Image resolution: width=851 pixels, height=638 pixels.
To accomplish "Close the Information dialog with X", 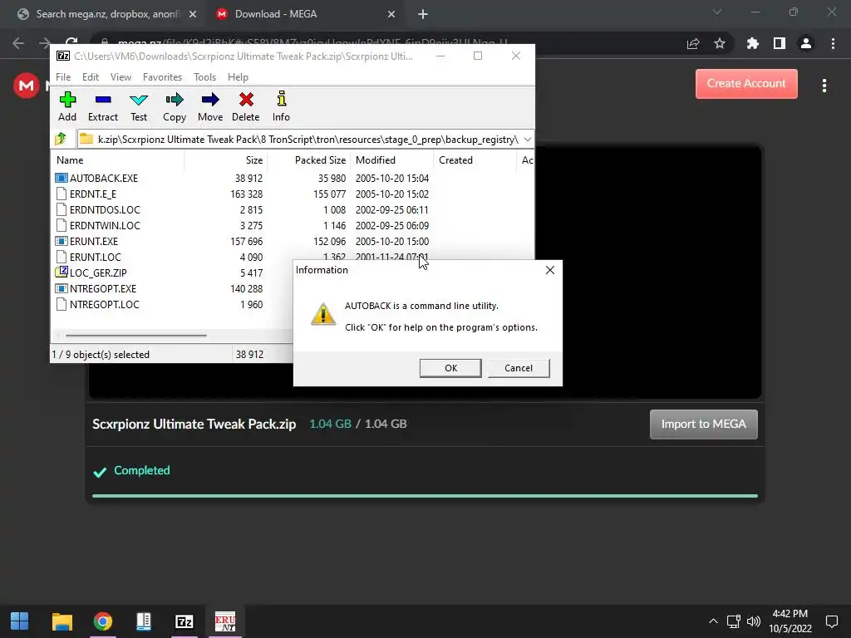I will 550,270.
